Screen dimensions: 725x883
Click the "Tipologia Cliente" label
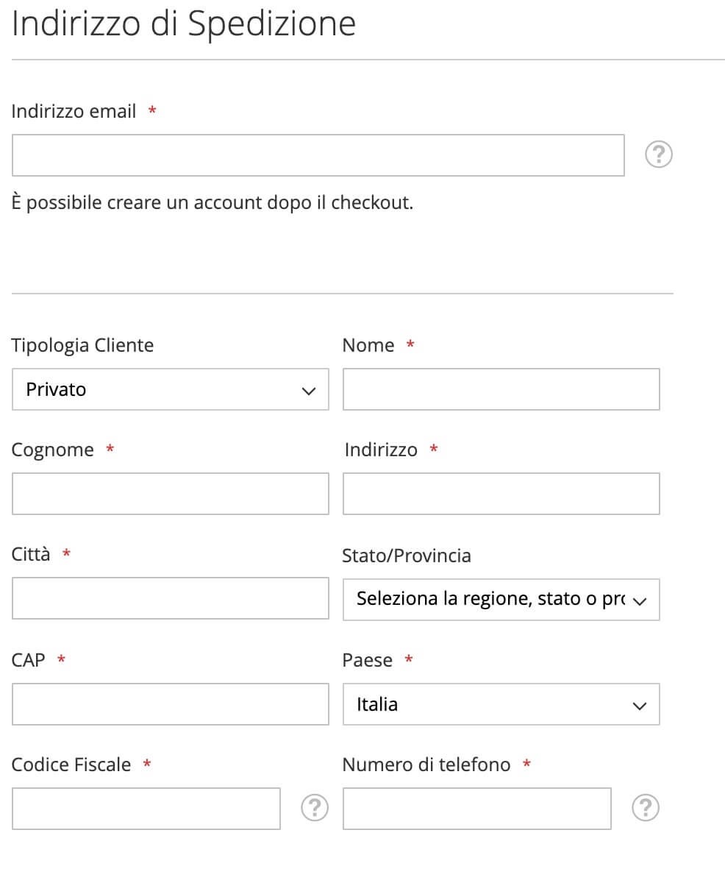[83, 346]
